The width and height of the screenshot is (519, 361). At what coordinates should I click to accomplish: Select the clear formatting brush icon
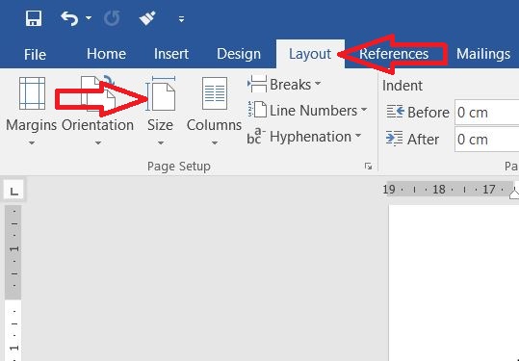[147, 18]
